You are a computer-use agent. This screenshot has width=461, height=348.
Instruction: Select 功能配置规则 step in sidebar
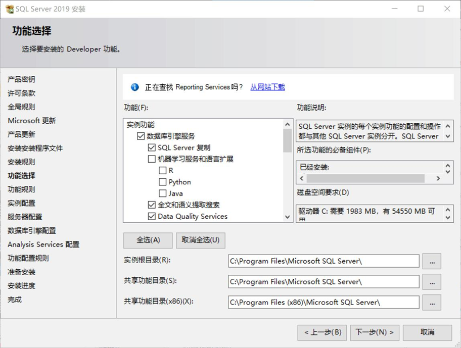tap(28, 258)
